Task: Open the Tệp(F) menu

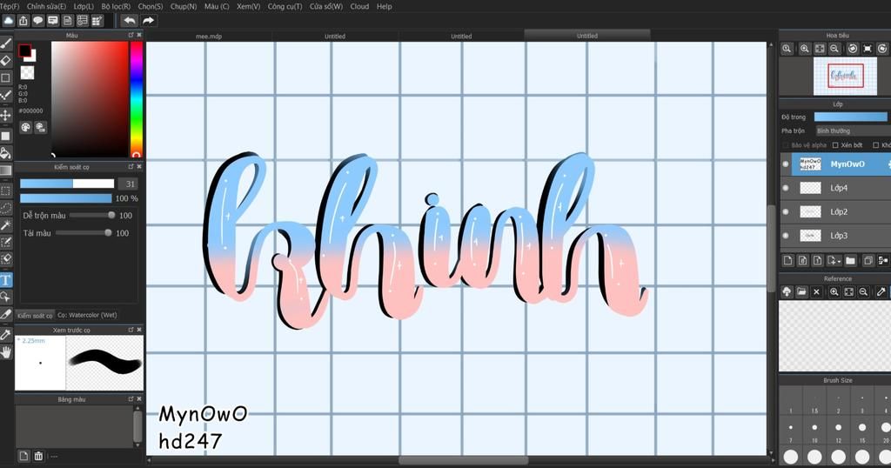Action: pos(10,6)
